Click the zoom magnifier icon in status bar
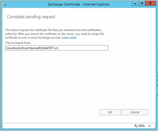Image resolution: width=158 pixels, height=131 pixels. pos(136,126)
